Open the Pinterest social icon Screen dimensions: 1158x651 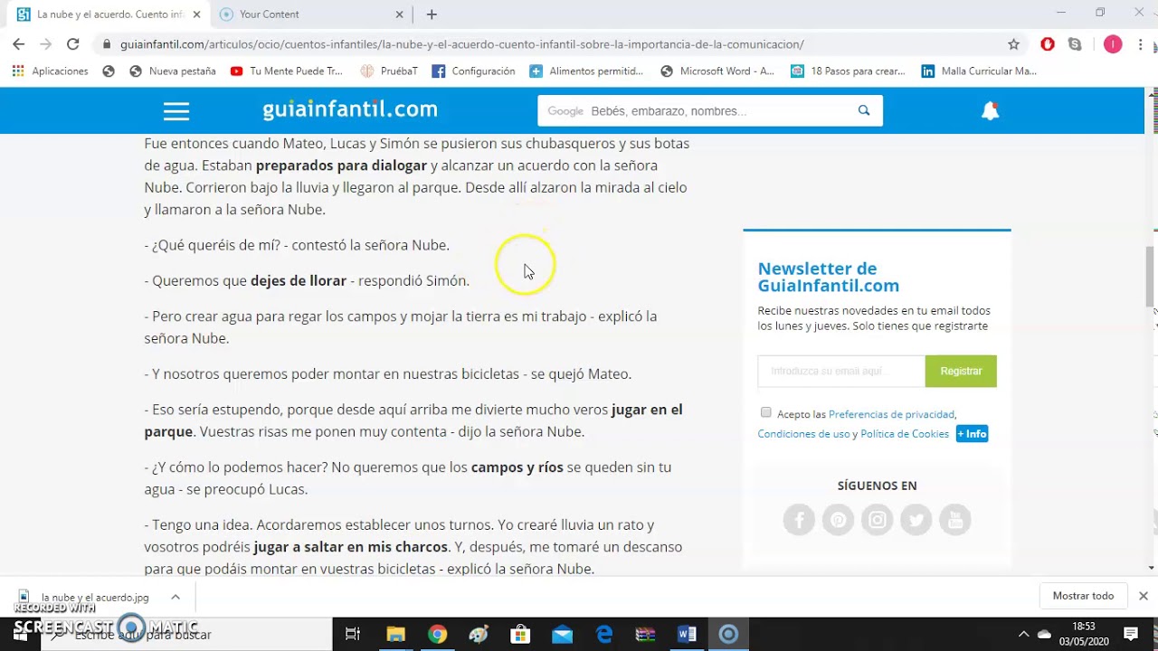pos(838,519)
